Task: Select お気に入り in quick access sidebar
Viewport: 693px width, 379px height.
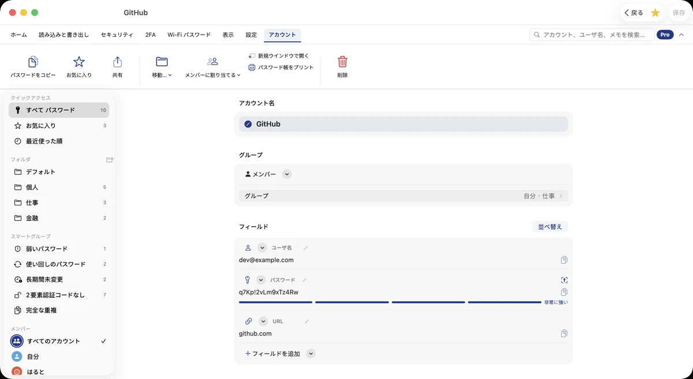Action: coord(59,126)
